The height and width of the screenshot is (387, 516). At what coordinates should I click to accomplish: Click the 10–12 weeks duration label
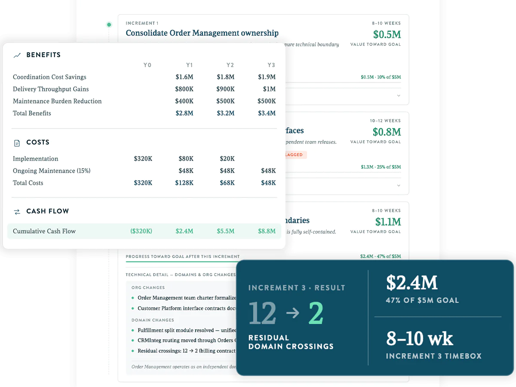[x=385, y=121]
